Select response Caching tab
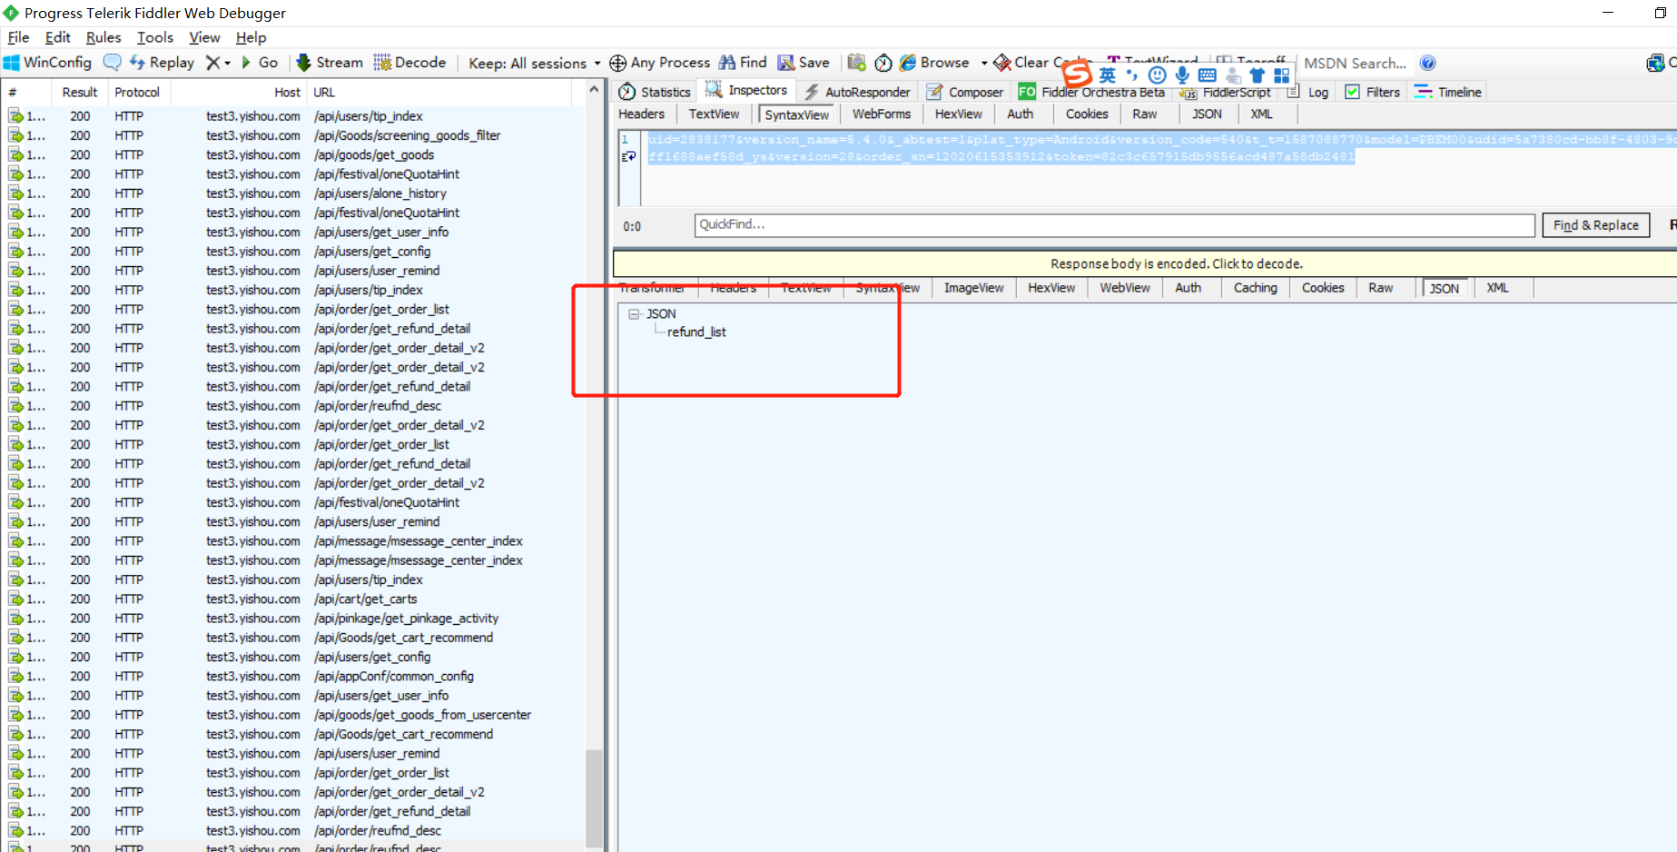1677x852 pixels. coord(1255,288)
